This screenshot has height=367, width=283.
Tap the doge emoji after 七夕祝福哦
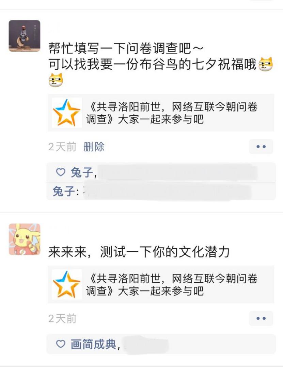(266, 64)
